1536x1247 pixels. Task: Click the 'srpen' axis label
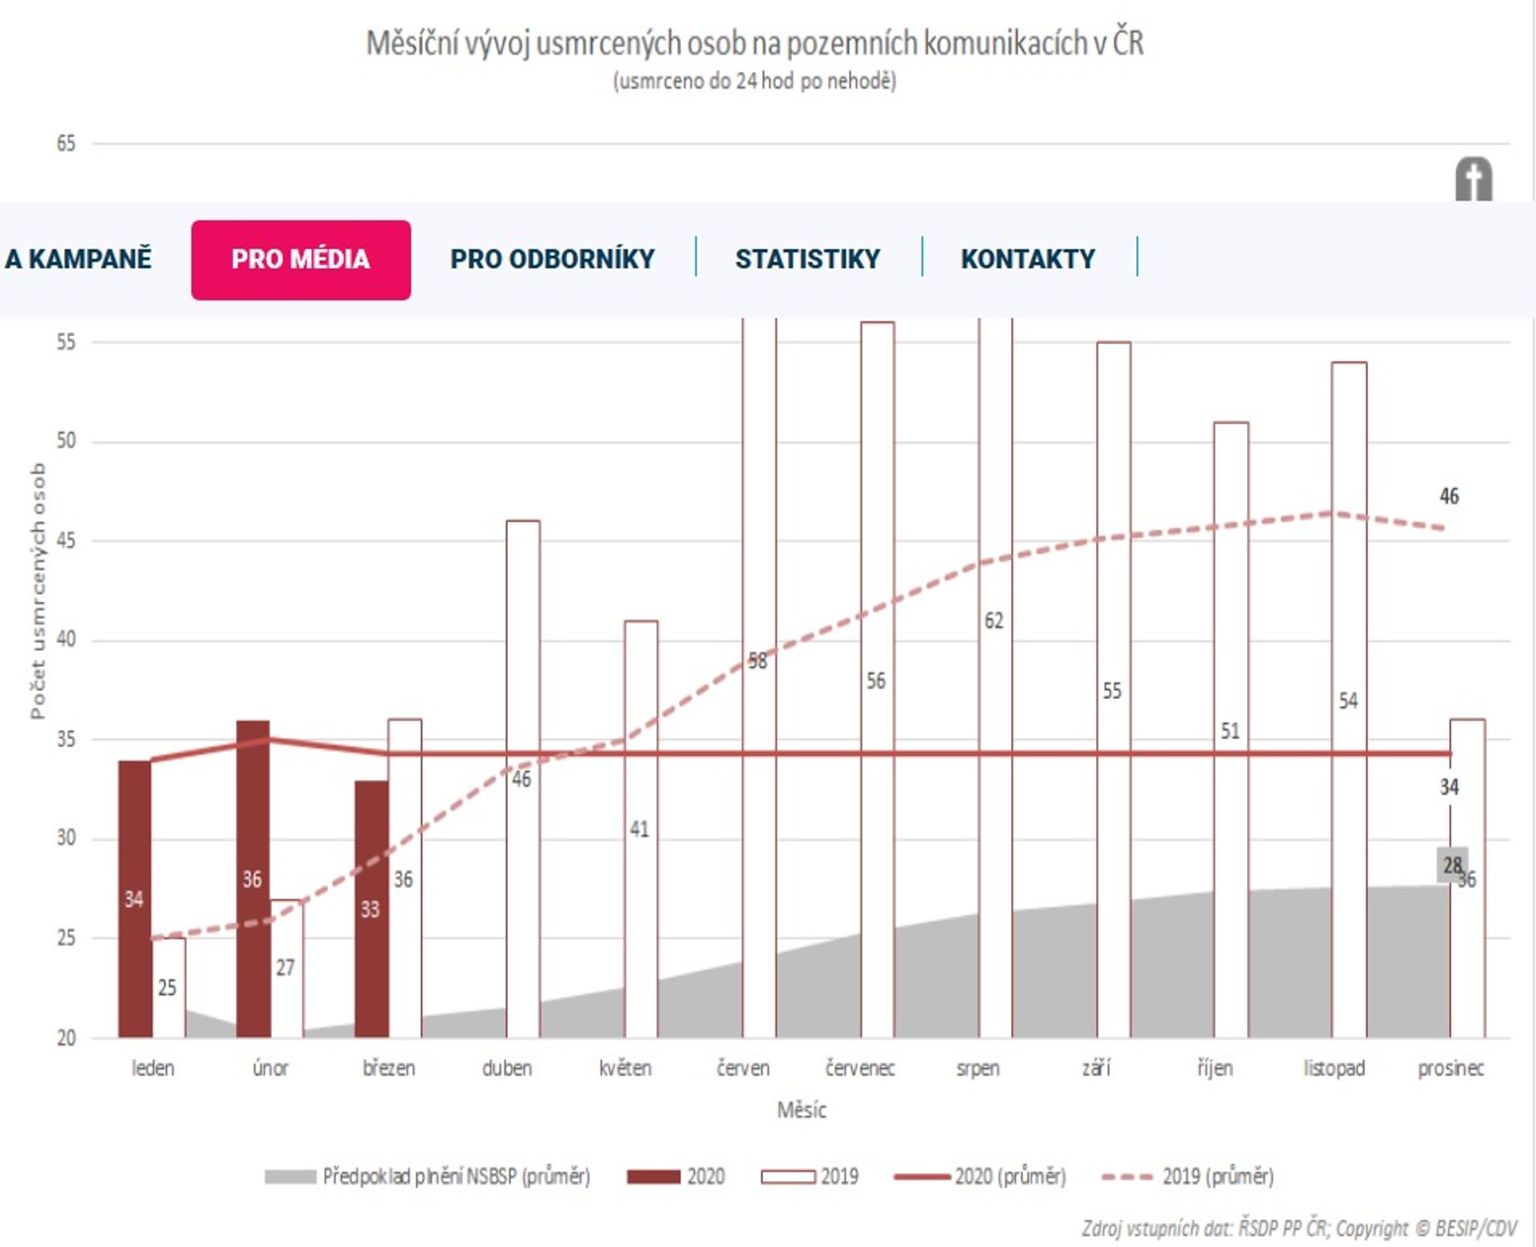978,1068
